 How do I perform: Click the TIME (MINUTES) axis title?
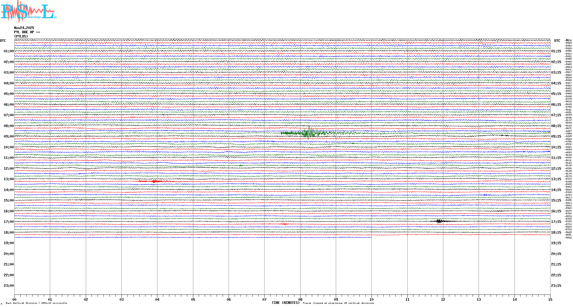285,303
